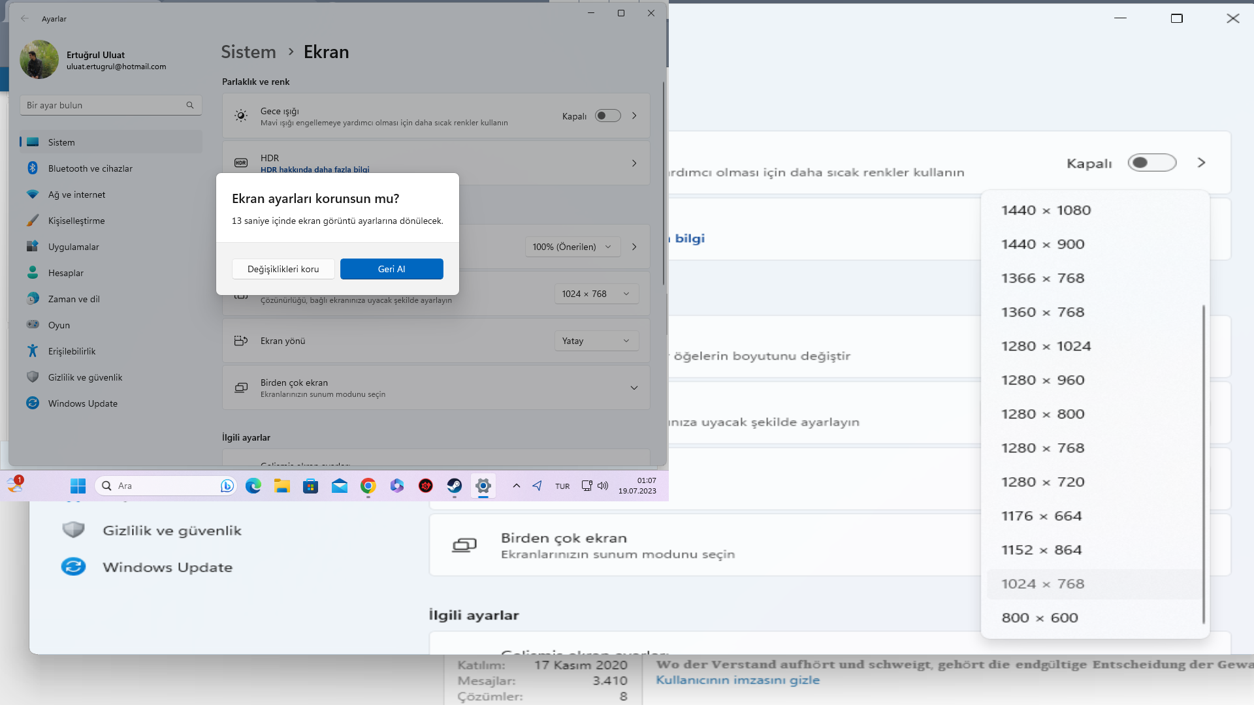
Task: Select 1280 × 720 resolution option
Action: (x=1042, y=482)
